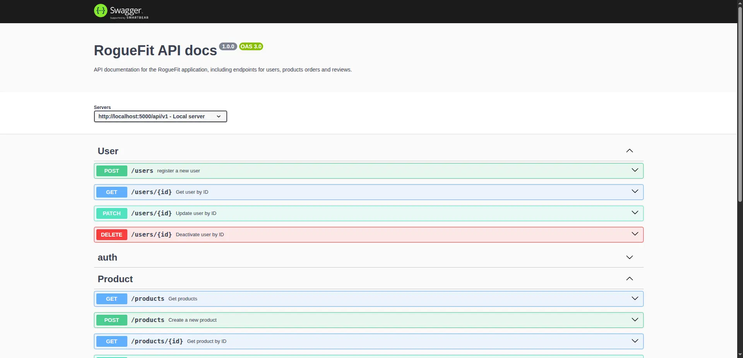743x358 pixels.
Task: Click the DELETE method badge on /users/{id}
Action: [111, 235]
